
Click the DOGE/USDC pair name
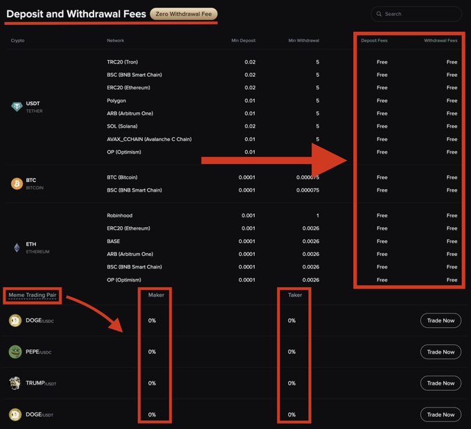(39, 320)
